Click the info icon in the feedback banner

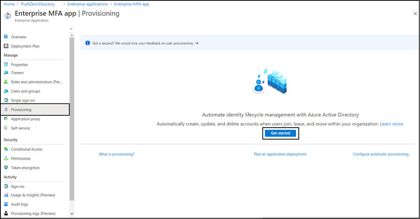(x=87, y=43)
